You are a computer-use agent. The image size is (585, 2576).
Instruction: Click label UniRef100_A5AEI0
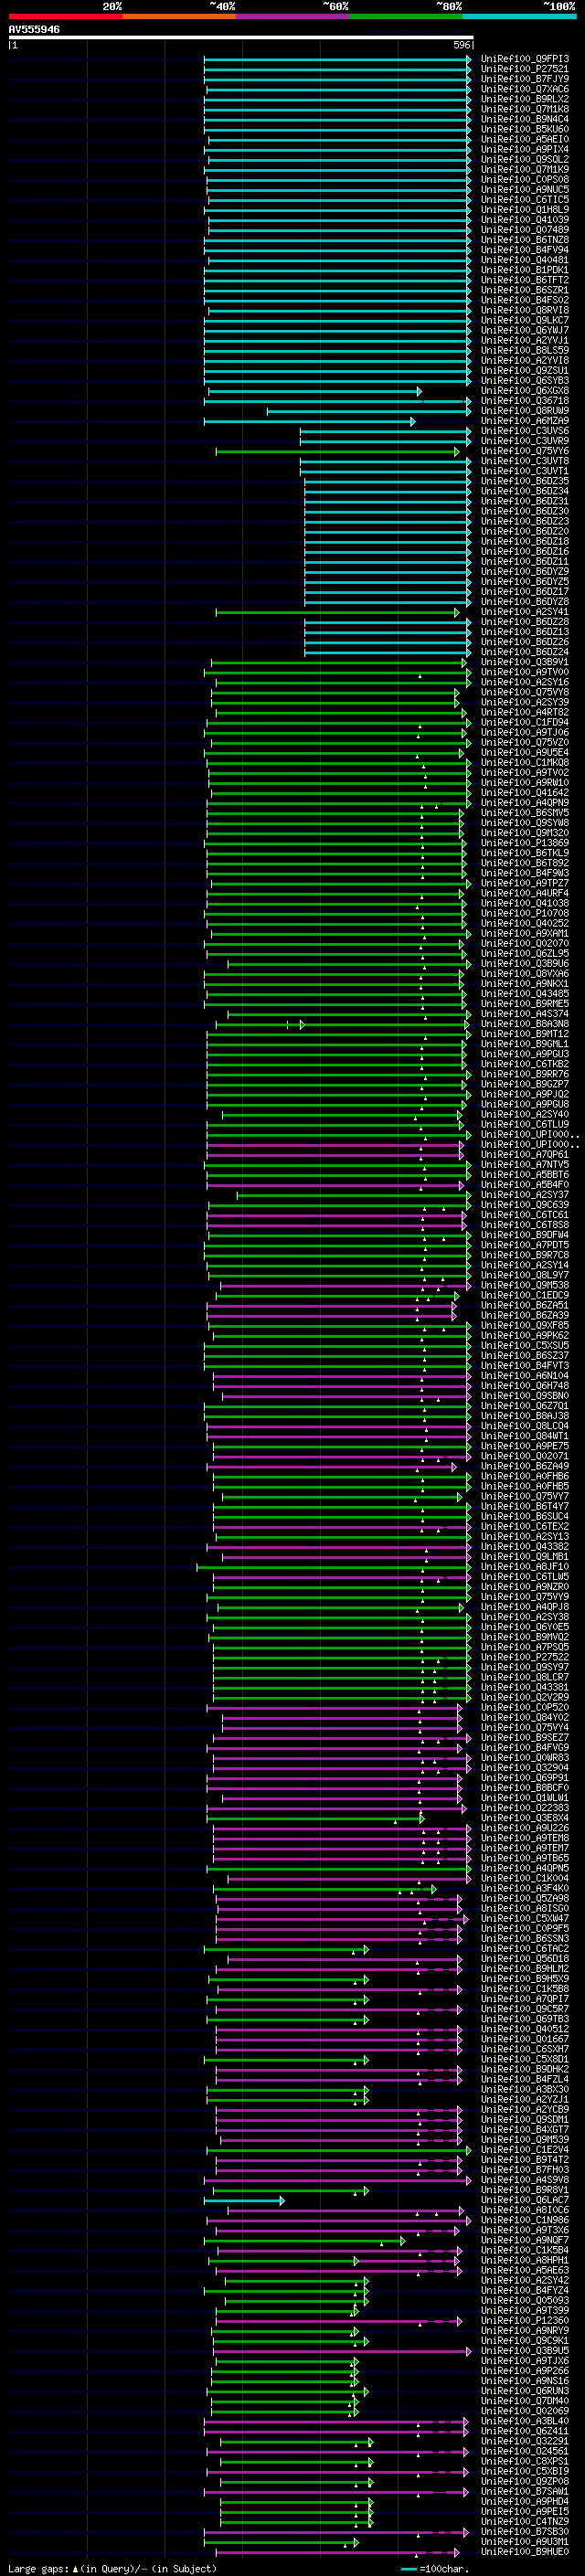pos(525,139)
